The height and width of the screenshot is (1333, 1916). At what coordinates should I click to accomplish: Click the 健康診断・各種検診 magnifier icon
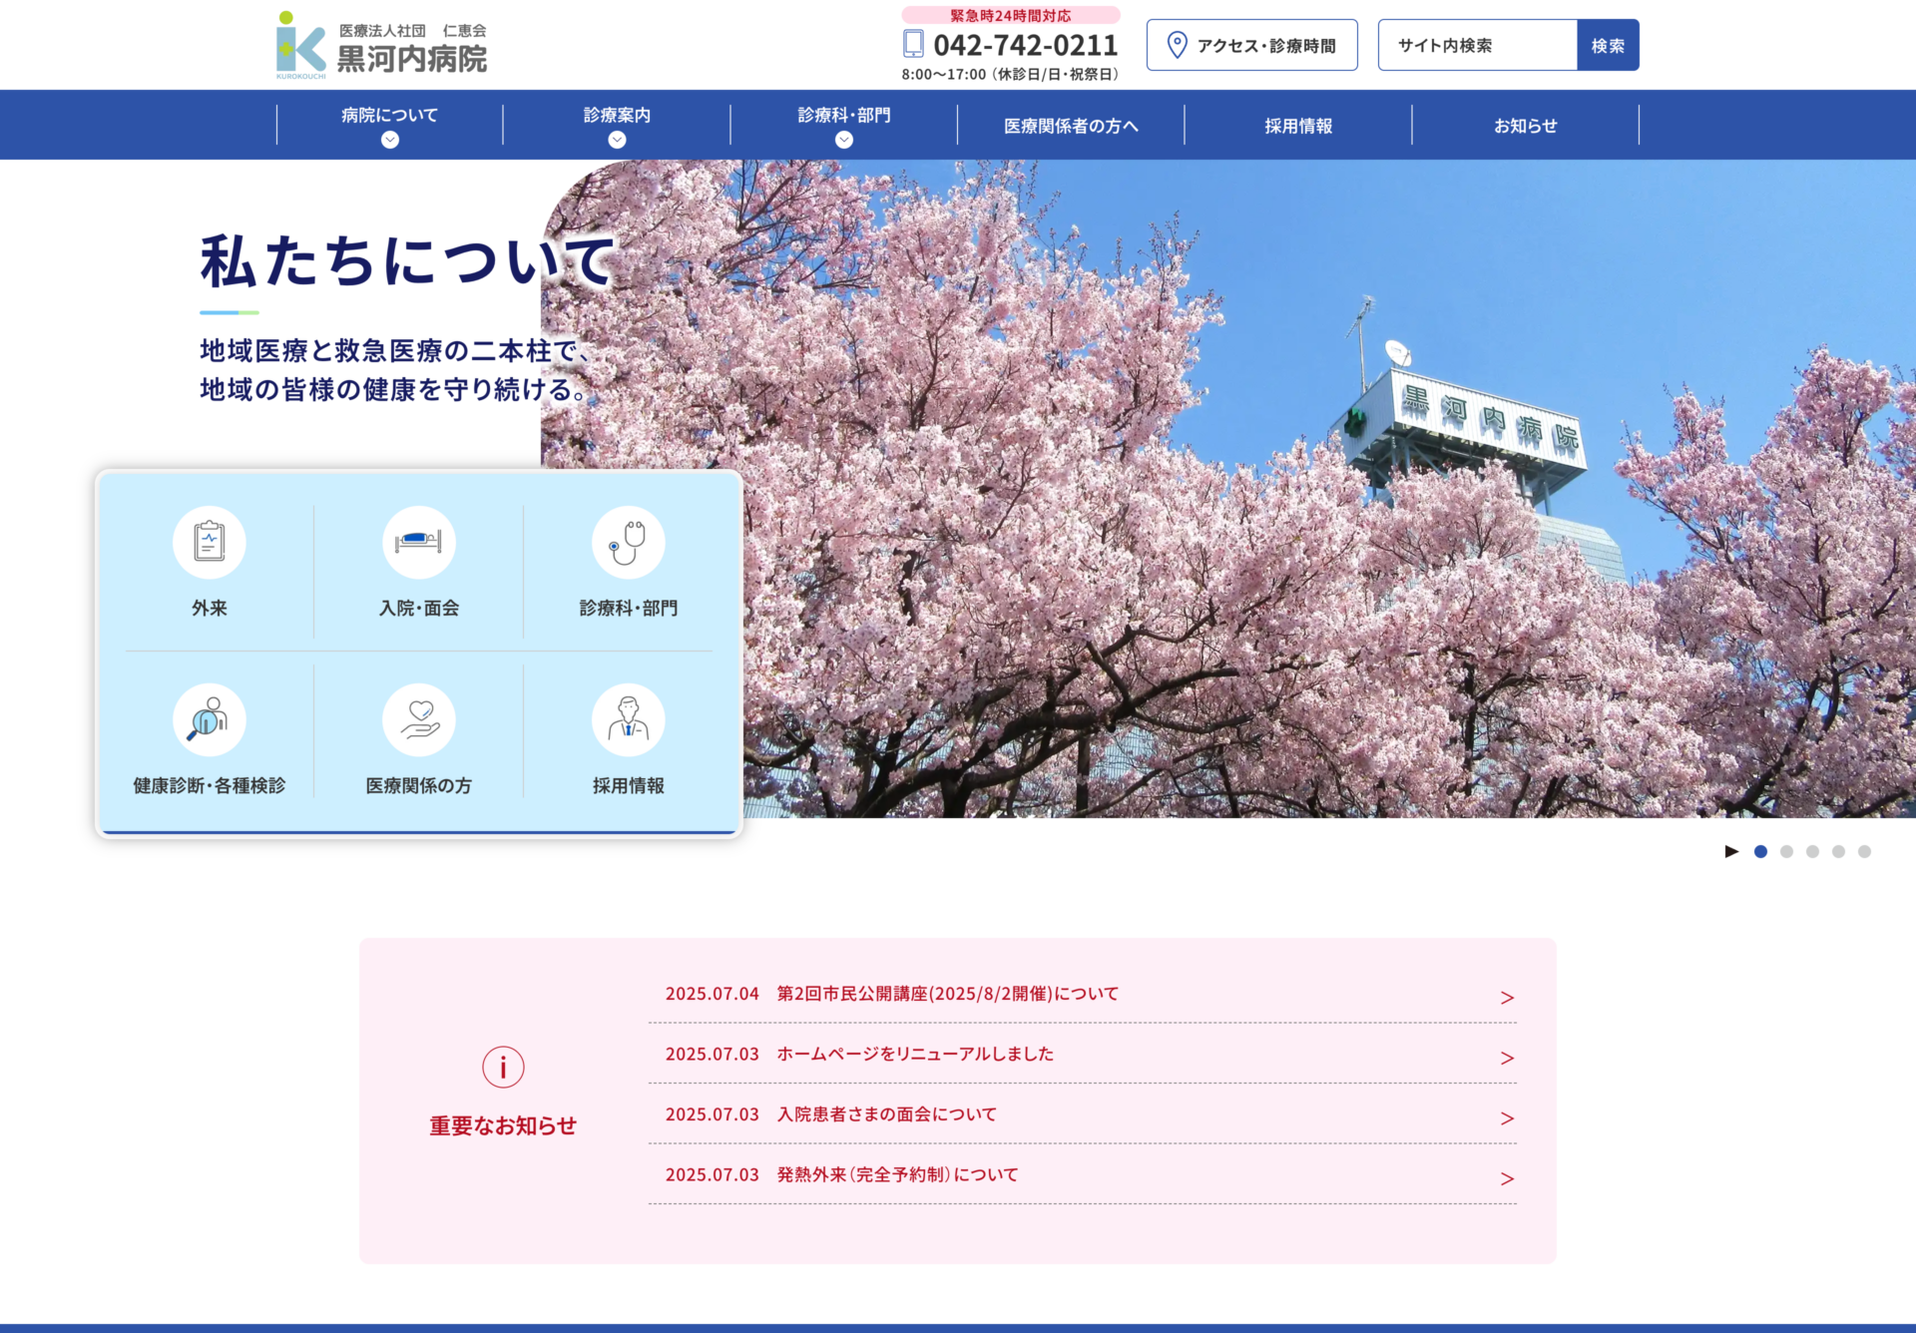209,718
